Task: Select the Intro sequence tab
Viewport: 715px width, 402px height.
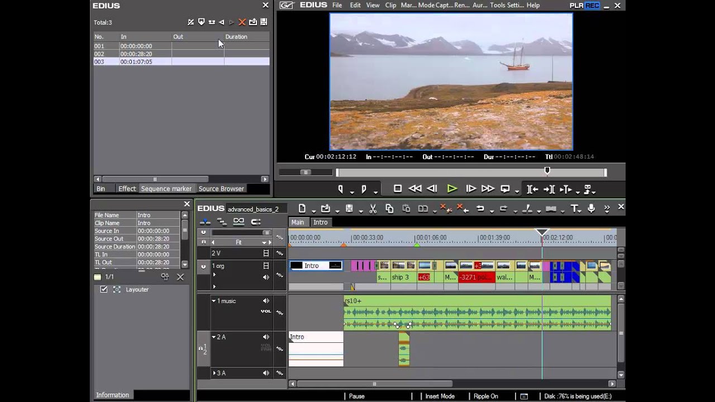Action: (321, 222)
